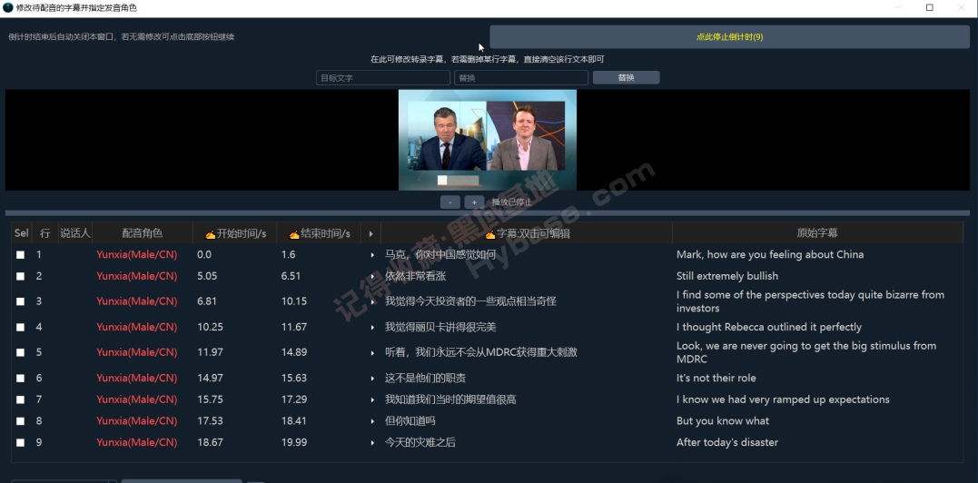The height and width of the screenshot is (483, 978).
Task: Tick the checkbox for row 1
Action: pos(21,255)
